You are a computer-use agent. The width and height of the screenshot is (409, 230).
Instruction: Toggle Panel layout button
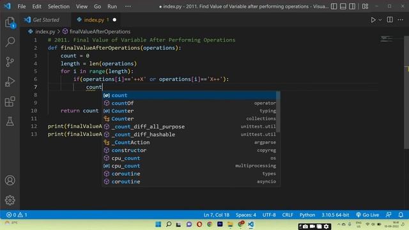tap(343, 6)
